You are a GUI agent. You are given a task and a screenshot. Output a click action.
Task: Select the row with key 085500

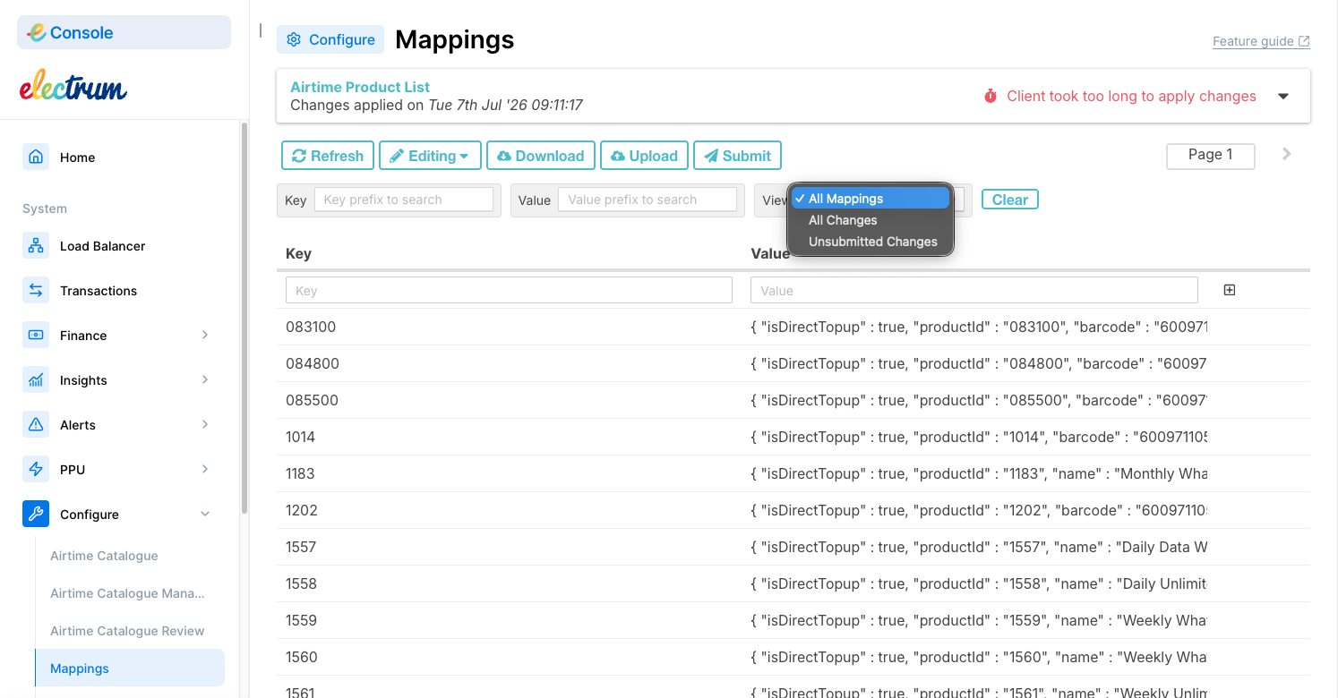click(793, 400)
